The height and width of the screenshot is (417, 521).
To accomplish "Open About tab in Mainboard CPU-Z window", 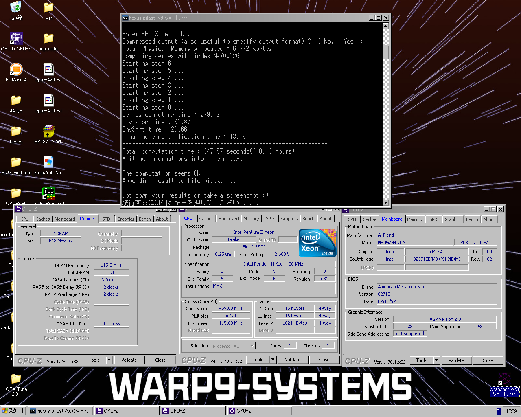I will [489, 219].
